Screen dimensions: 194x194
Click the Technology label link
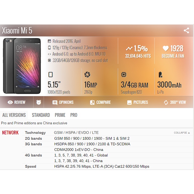(35, 133)
